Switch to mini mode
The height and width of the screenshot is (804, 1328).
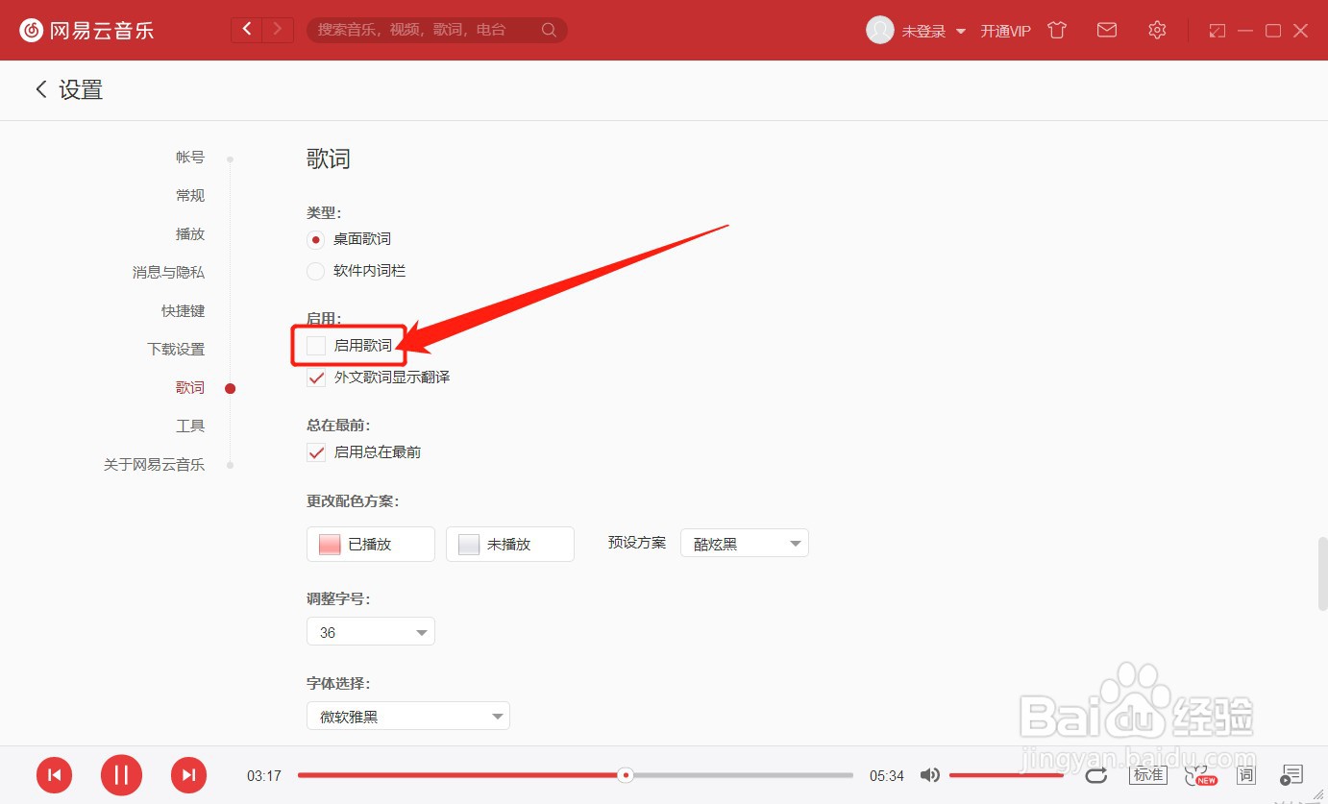(x=1217, y=30)
